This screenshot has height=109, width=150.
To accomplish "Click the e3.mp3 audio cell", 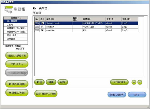I will 114,30.
